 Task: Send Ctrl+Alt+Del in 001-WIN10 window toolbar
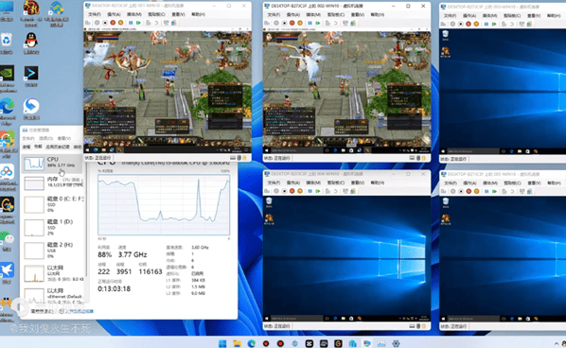click(88, 23)
